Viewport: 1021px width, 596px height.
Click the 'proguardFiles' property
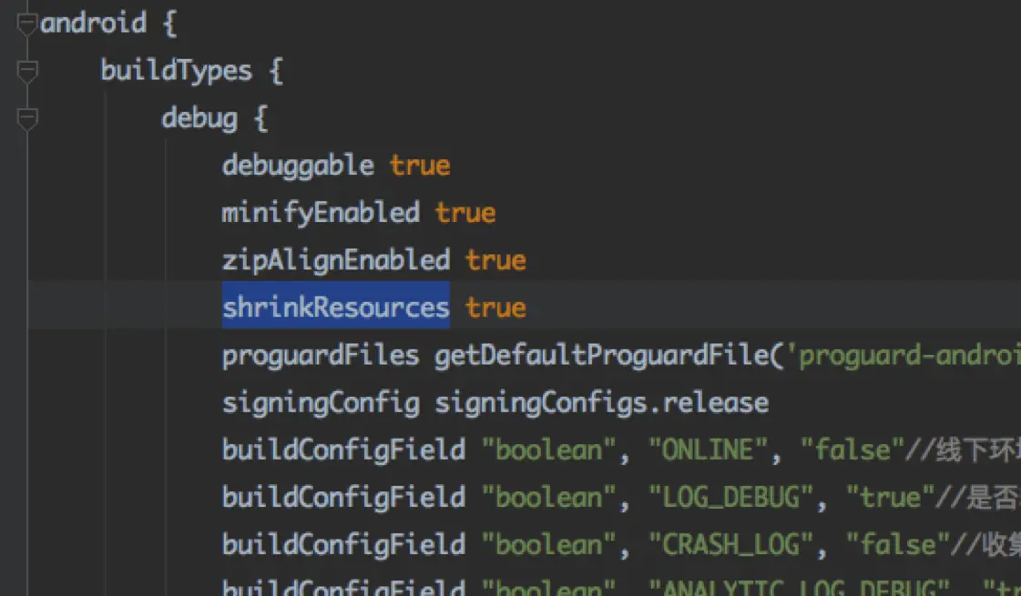(321, 355)
